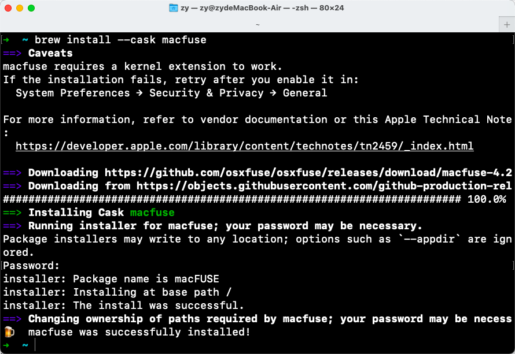Click the "Downloading https://github.com/osxfuse" line
The image size is (515, 354).
tap(270, 173)
